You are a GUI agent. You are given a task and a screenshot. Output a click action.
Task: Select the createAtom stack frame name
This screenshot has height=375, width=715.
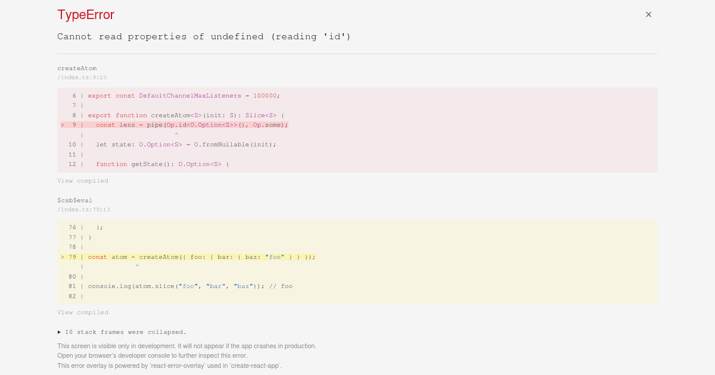click(x=77, y=68)
